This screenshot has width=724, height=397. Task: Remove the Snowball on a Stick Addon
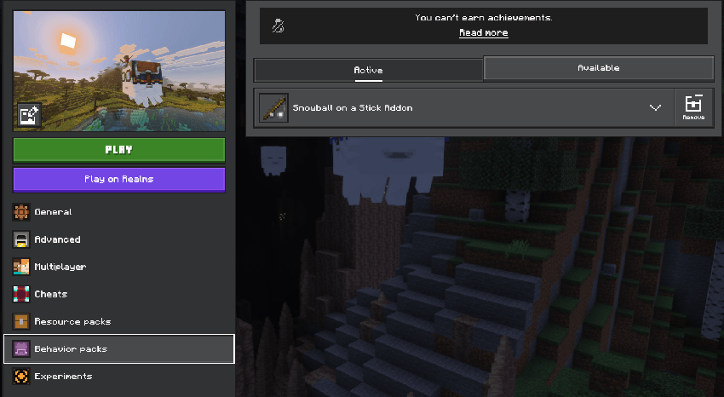[693, 108]
